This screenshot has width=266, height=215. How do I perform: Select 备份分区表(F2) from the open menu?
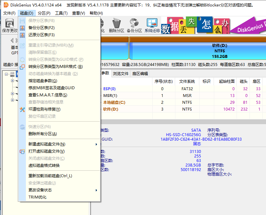click(42, 27)
